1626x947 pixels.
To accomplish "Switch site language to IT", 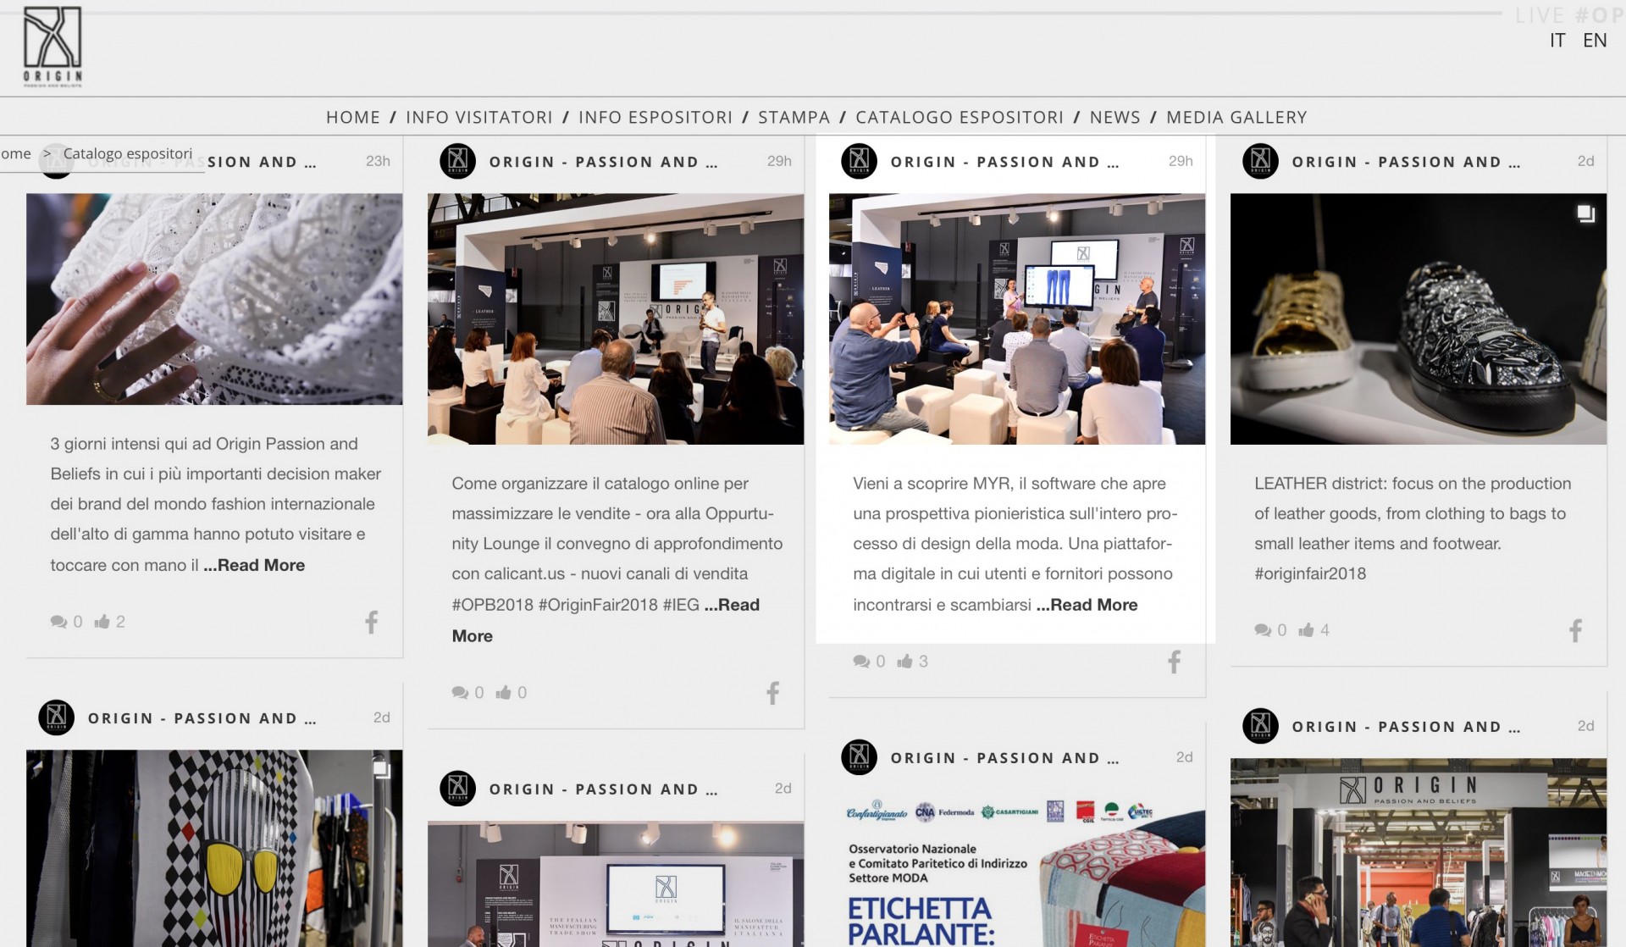I will click(x=1557, y=41).
